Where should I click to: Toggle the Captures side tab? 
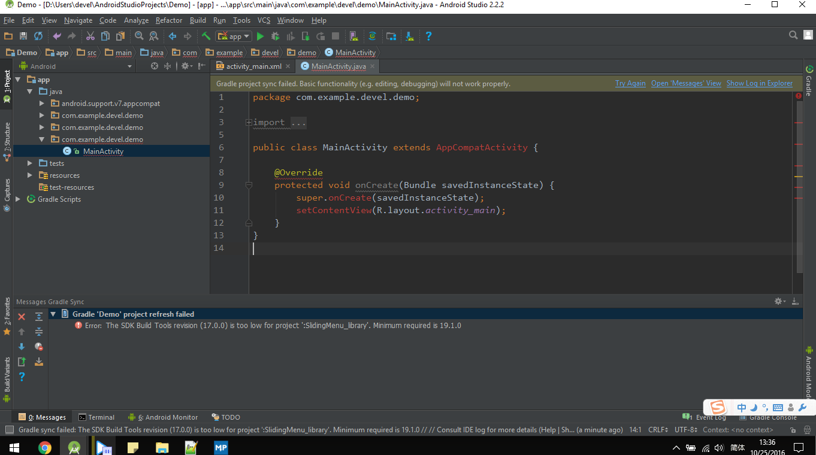(7, 195)
